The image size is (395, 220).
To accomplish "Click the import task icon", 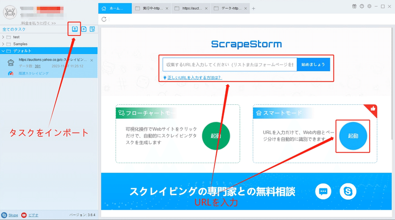I will (x=75, y=29).
